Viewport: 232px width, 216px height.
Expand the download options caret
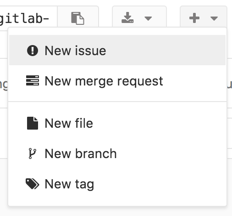(148, 18)
